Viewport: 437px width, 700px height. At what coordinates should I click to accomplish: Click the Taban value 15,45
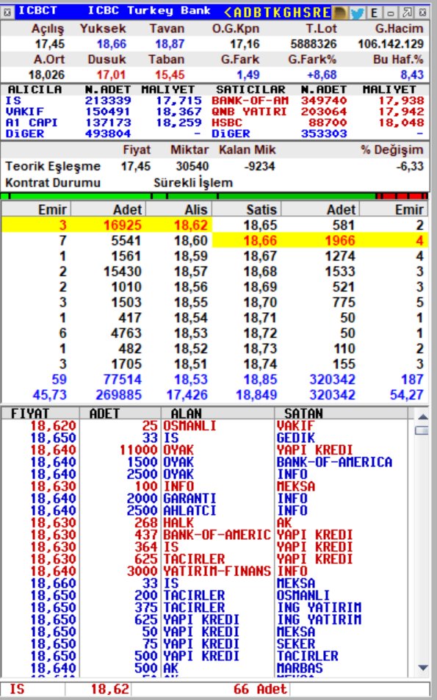coord(170,74)
